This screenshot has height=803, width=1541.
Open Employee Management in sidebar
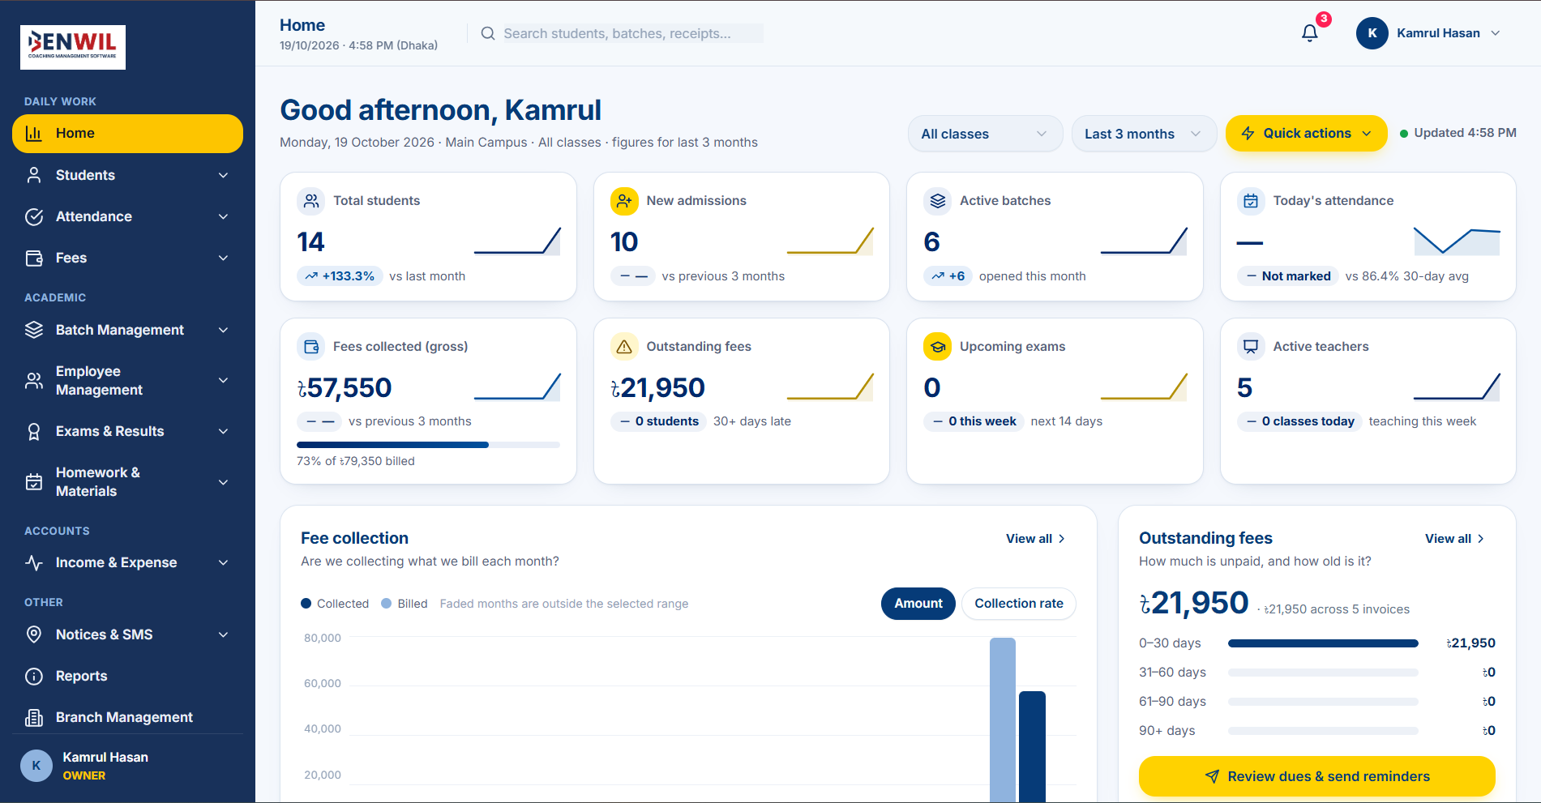127,381
